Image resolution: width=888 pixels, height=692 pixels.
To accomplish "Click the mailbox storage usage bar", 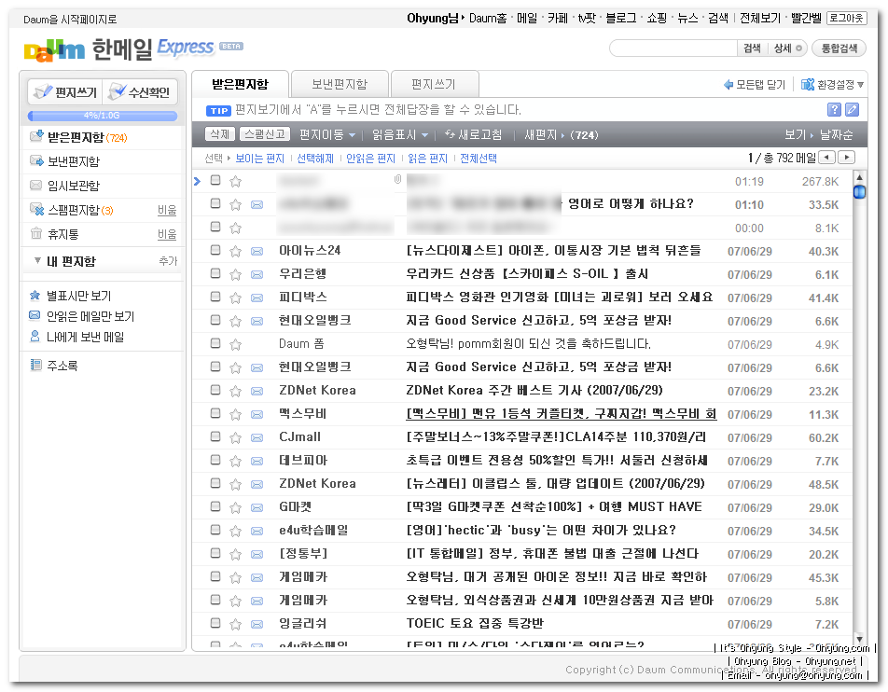I will pyautogui.click(x=103, y=116).
